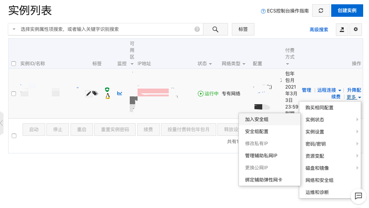This screenshot has width=369, height=208.
Task: Click the search magnifier icon
Action: [215, 29]
